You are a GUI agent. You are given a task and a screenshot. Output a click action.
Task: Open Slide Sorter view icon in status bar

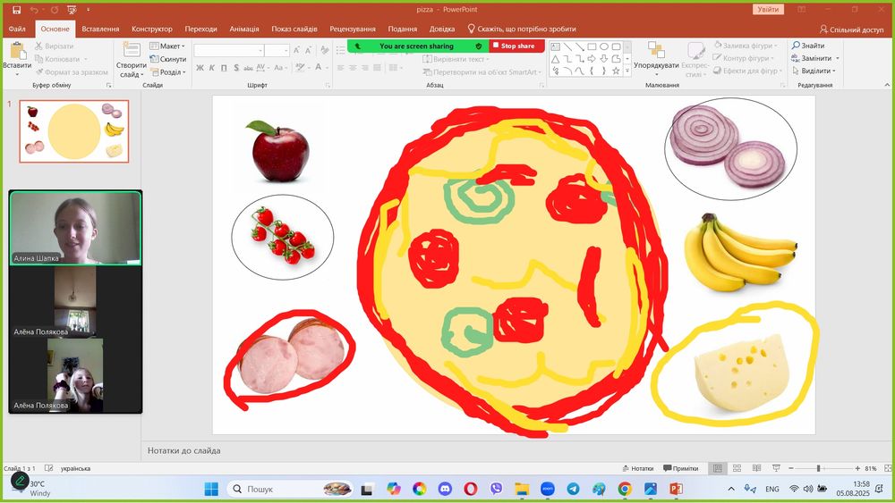[x=737, y=468]
